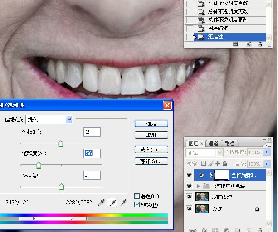The width and height of the screenshot is (278, 232).
Task: Expand the 清理皮肤色块 group triangle
Action: pyautogui.click(x=198, y=186)
